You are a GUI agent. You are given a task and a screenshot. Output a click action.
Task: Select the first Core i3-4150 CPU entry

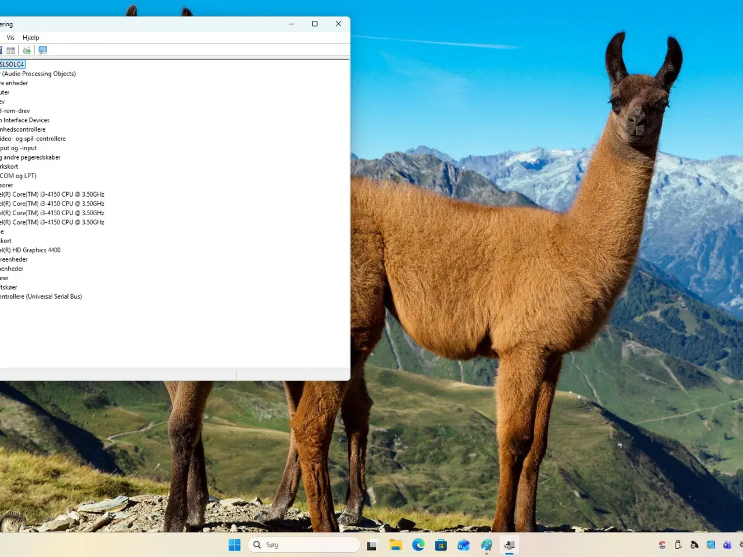pyautogui.click(x=53, y=194)
